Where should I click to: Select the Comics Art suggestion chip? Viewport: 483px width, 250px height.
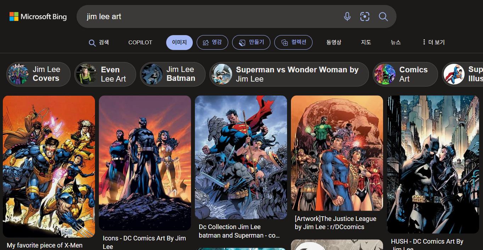[x=405, y=74]
